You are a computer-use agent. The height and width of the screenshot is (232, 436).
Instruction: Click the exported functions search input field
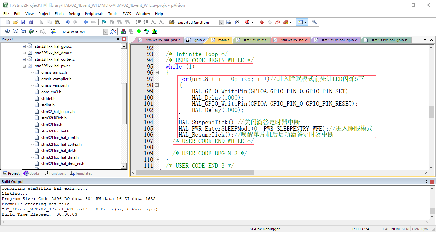(x=197, y=23)
